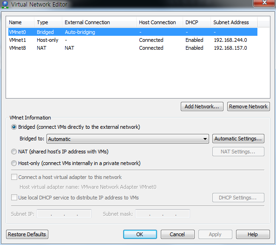276x245 pixels.
Task: Cancel the Virtual Network Editor dialog
Action: [177, 234]
